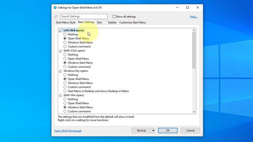Click the Backup button
The height and width of the screenshot is (142, 253).
142,131
